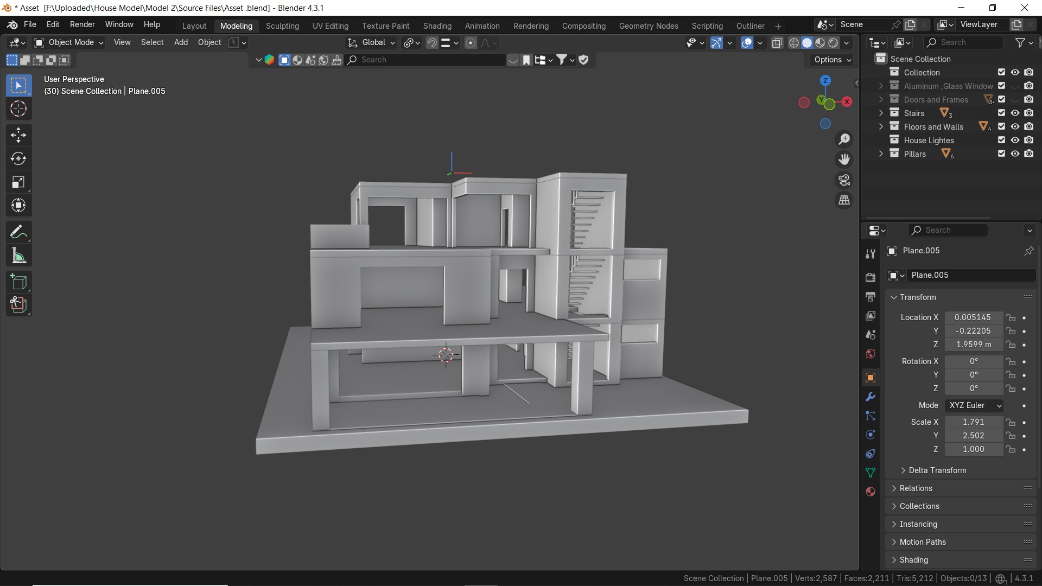Open the Object Data mesh tab
Image resolution: width=1042 pixels, height=586 pixels.
[871, 473]
